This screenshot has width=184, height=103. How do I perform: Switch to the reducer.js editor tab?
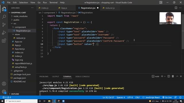click(x=110, y=8)
